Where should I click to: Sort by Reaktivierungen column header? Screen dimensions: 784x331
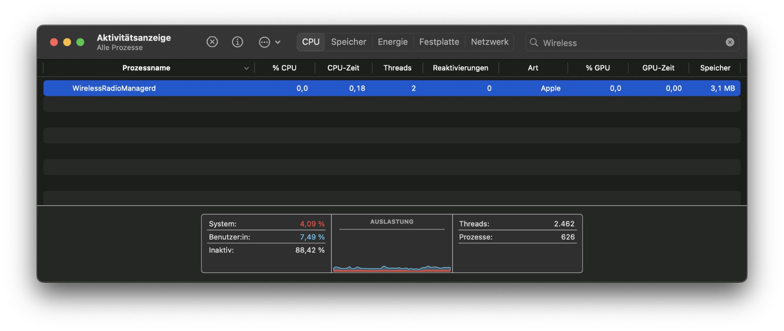460,68
